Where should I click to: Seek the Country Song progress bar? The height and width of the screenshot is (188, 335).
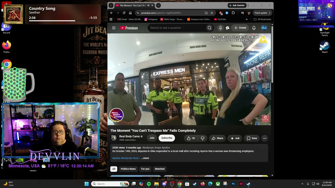point(63,21)
